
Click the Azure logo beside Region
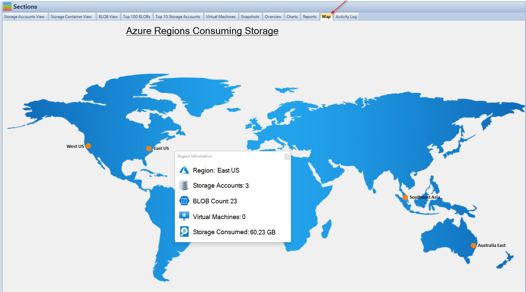(184, 170)
